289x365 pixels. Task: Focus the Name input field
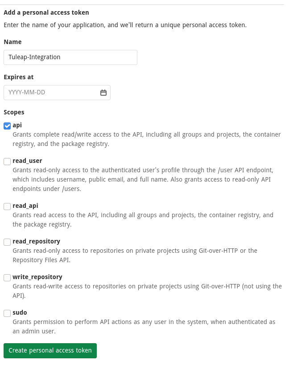[x=70, y=57]
